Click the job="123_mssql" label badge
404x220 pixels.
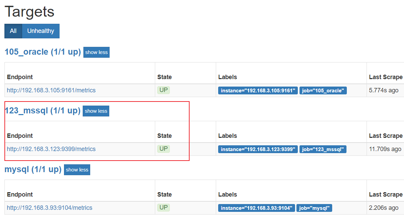[x=323, y=149]
